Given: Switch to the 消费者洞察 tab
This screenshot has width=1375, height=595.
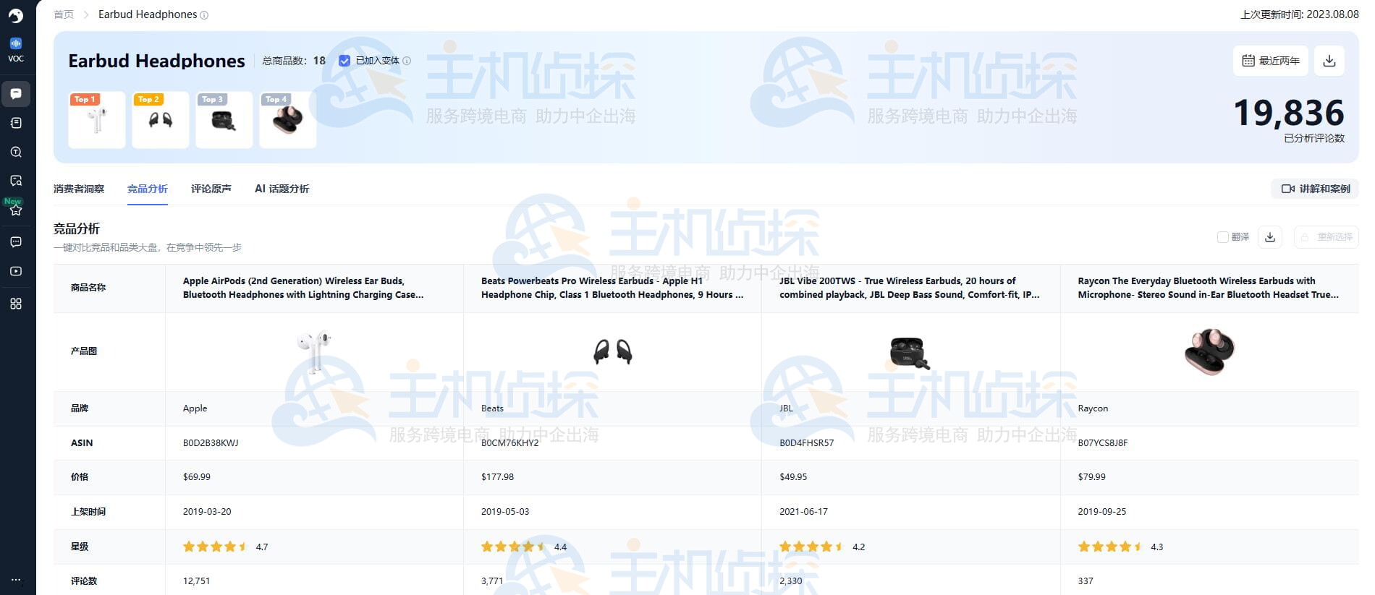Looking at the screenshot, I should [79, 189].
